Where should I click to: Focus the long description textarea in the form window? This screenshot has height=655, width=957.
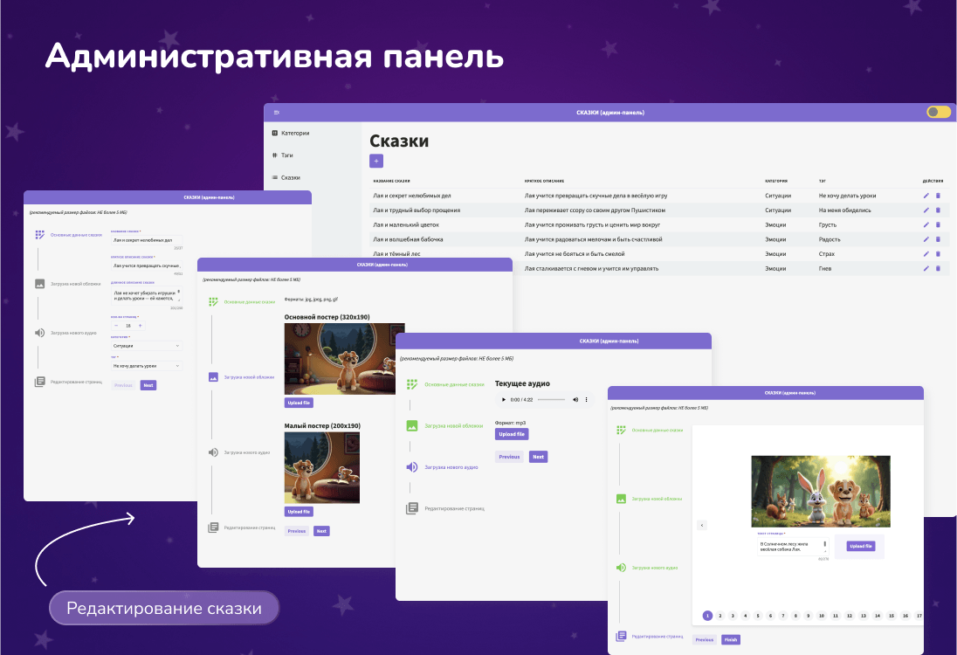147,295
